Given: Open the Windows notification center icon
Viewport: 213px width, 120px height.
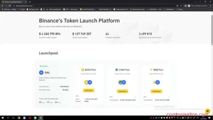Looking at the screenshot, I should 209,118.
